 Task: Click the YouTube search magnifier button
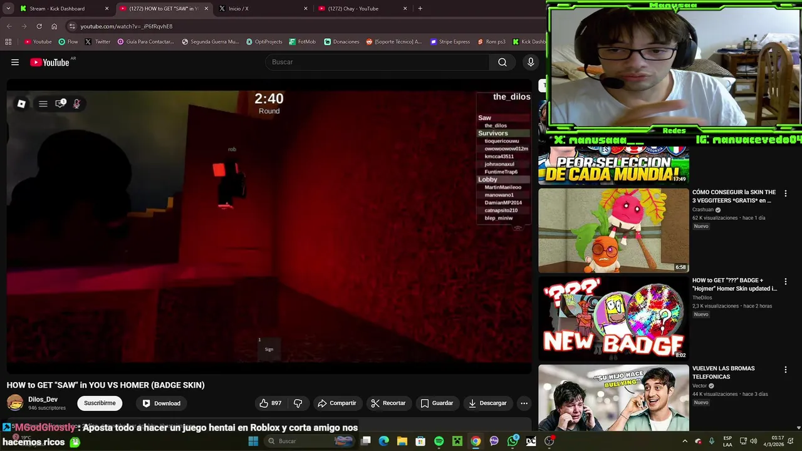[503, 62]
